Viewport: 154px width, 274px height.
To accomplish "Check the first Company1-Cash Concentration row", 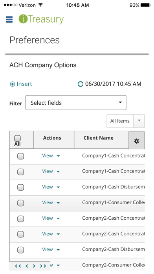I will tap(20, 156).
